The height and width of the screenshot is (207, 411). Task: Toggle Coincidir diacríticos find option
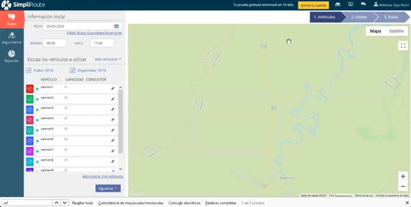184,203
